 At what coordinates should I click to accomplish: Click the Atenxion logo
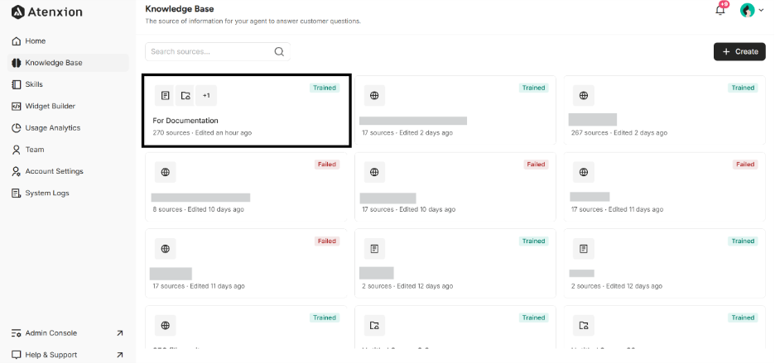point(47,12)
